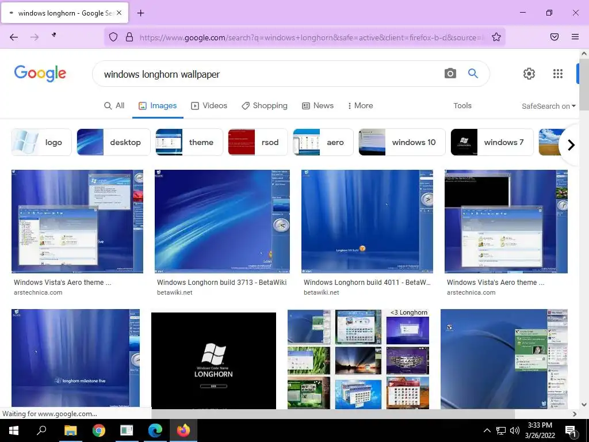Open the News tab
The height and width of the screenshot is (442, 589).
coord(318,106)
